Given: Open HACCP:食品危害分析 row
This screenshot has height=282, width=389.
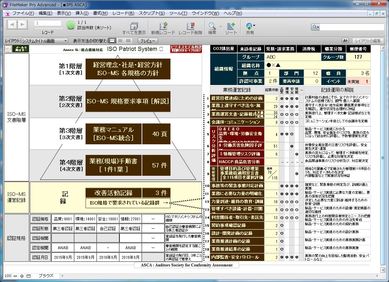Looking at the screenshot, I should pos(241,162).
